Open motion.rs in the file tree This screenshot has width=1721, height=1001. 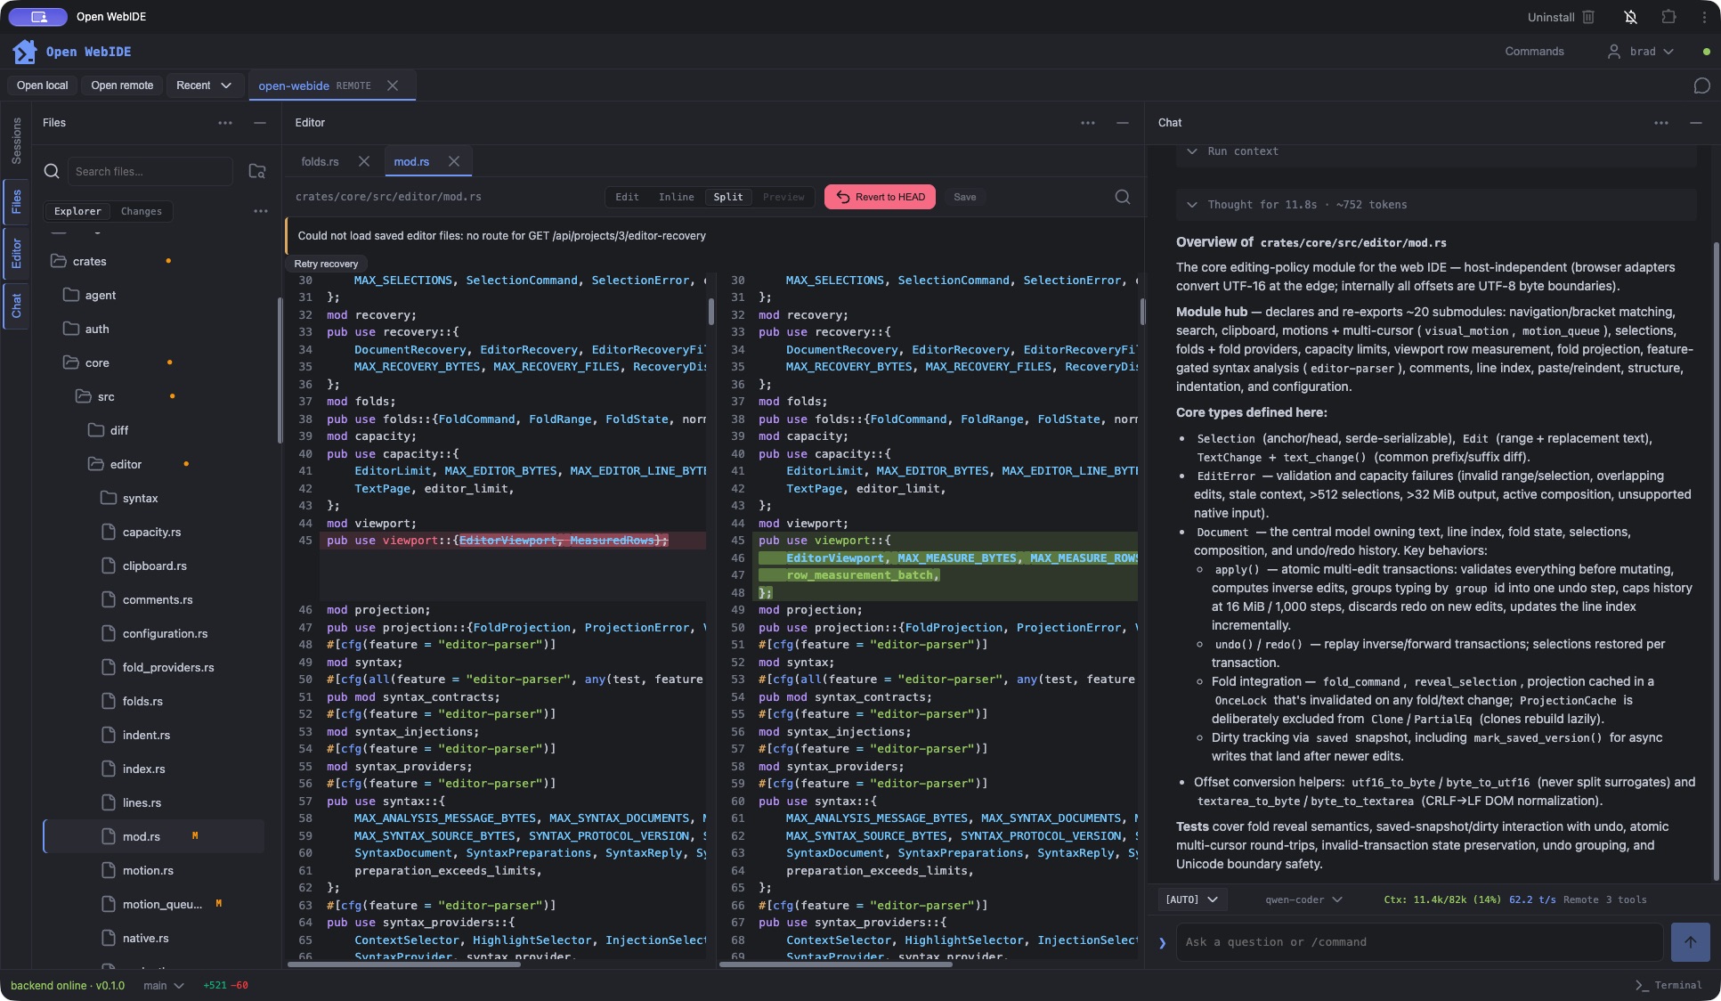(148, 870)
